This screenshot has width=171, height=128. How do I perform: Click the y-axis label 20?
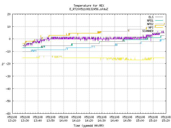(9, 14)
